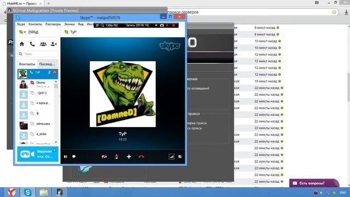Go to Skype home view
This screenshot has width=350, height=197.
22,44
